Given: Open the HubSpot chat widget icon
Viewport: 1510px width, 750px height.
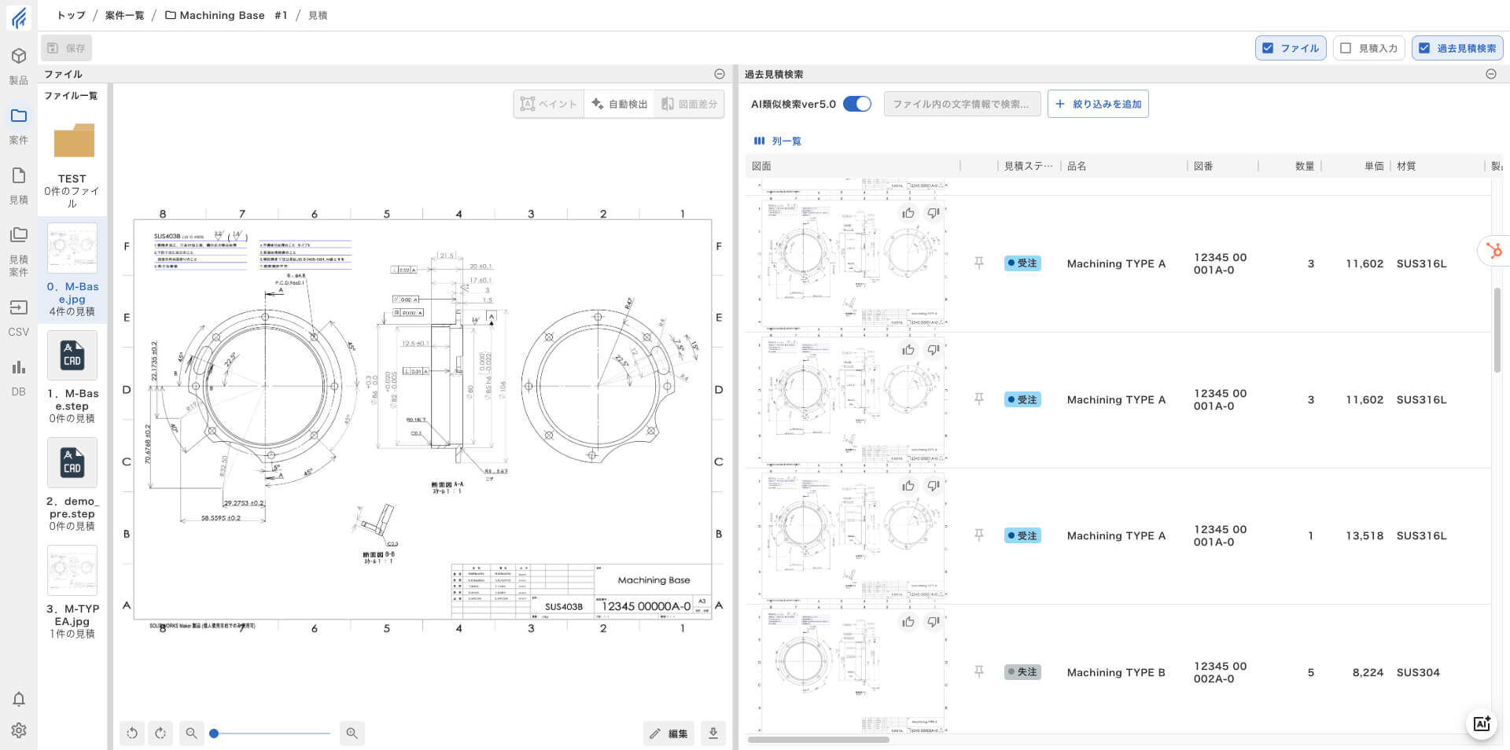Looking at the screenshot, I should pos(1495,251).
